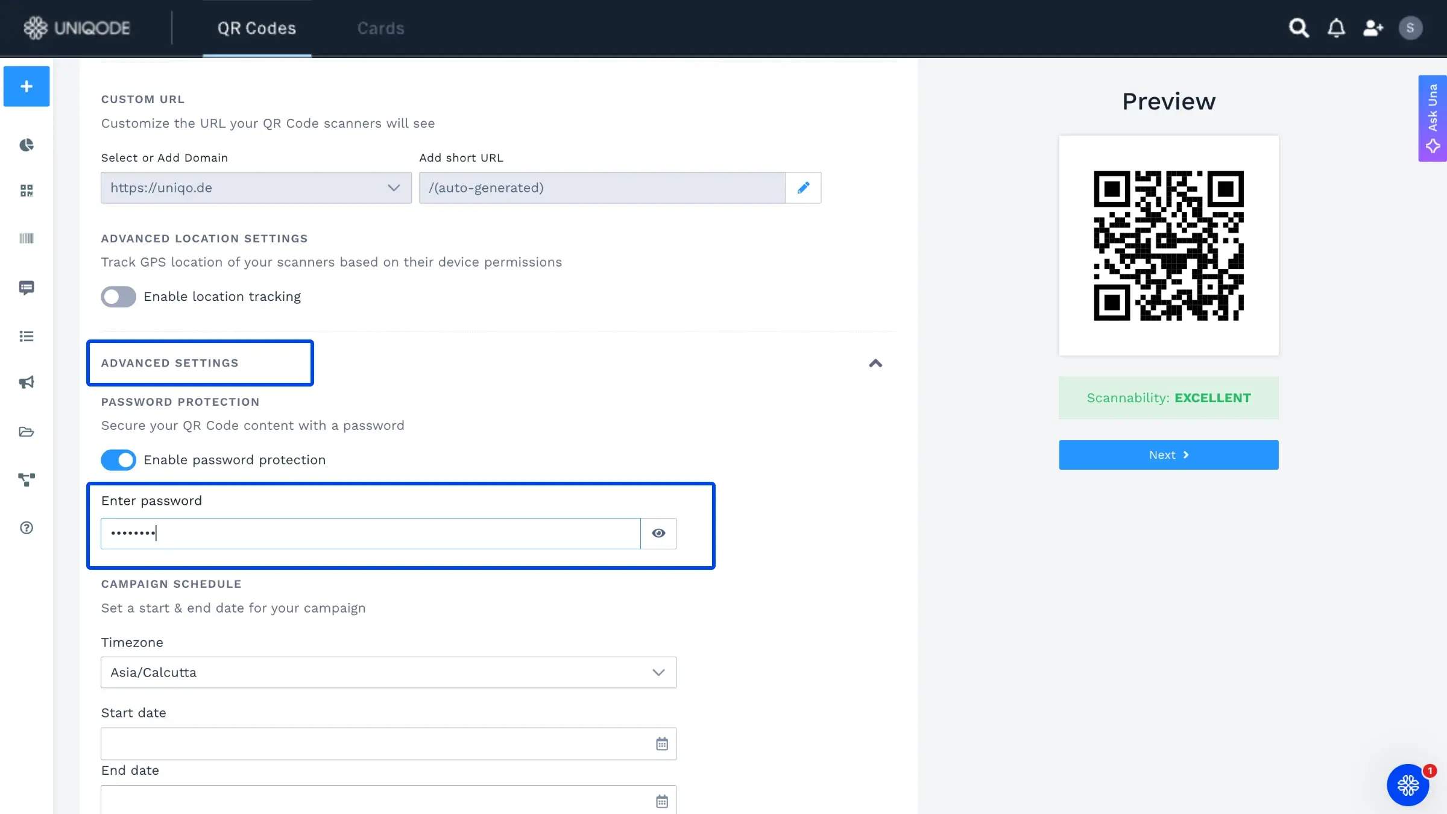Click the Uniqode logo
The width and height of the screenshot is (1447, 814).
(x=77, y=28)
